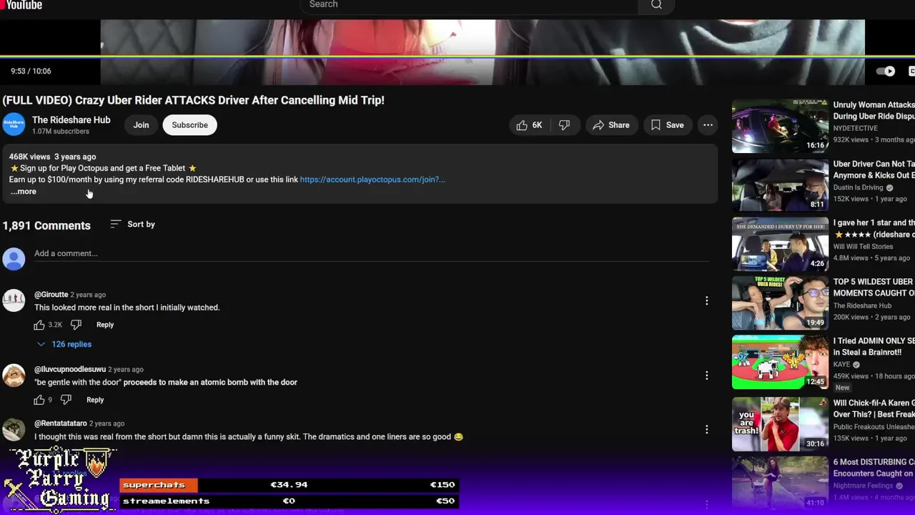
Task: Open @Rentatatataro's profile avatar
Action: click(14, 429)
